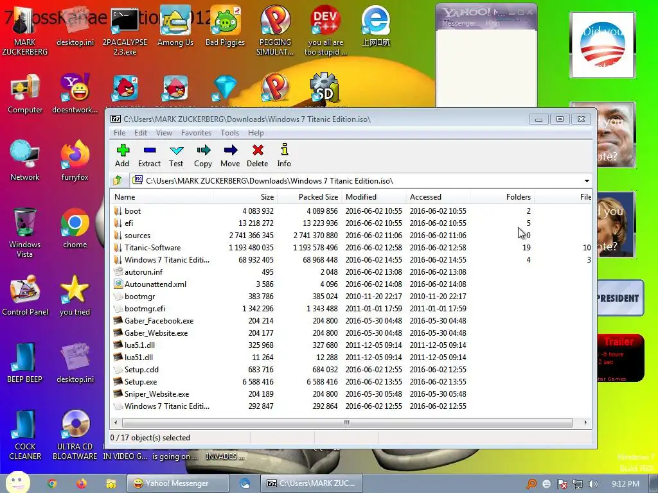
Task: Click the Copy toolbar icon
Action: (x=203, y=155)
